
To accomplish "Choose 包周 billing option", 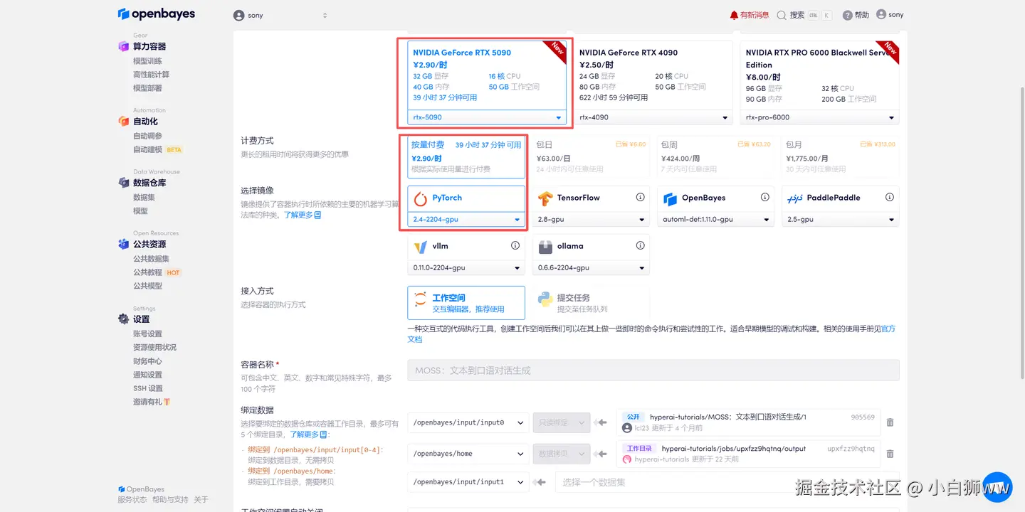I will point(716,156).
